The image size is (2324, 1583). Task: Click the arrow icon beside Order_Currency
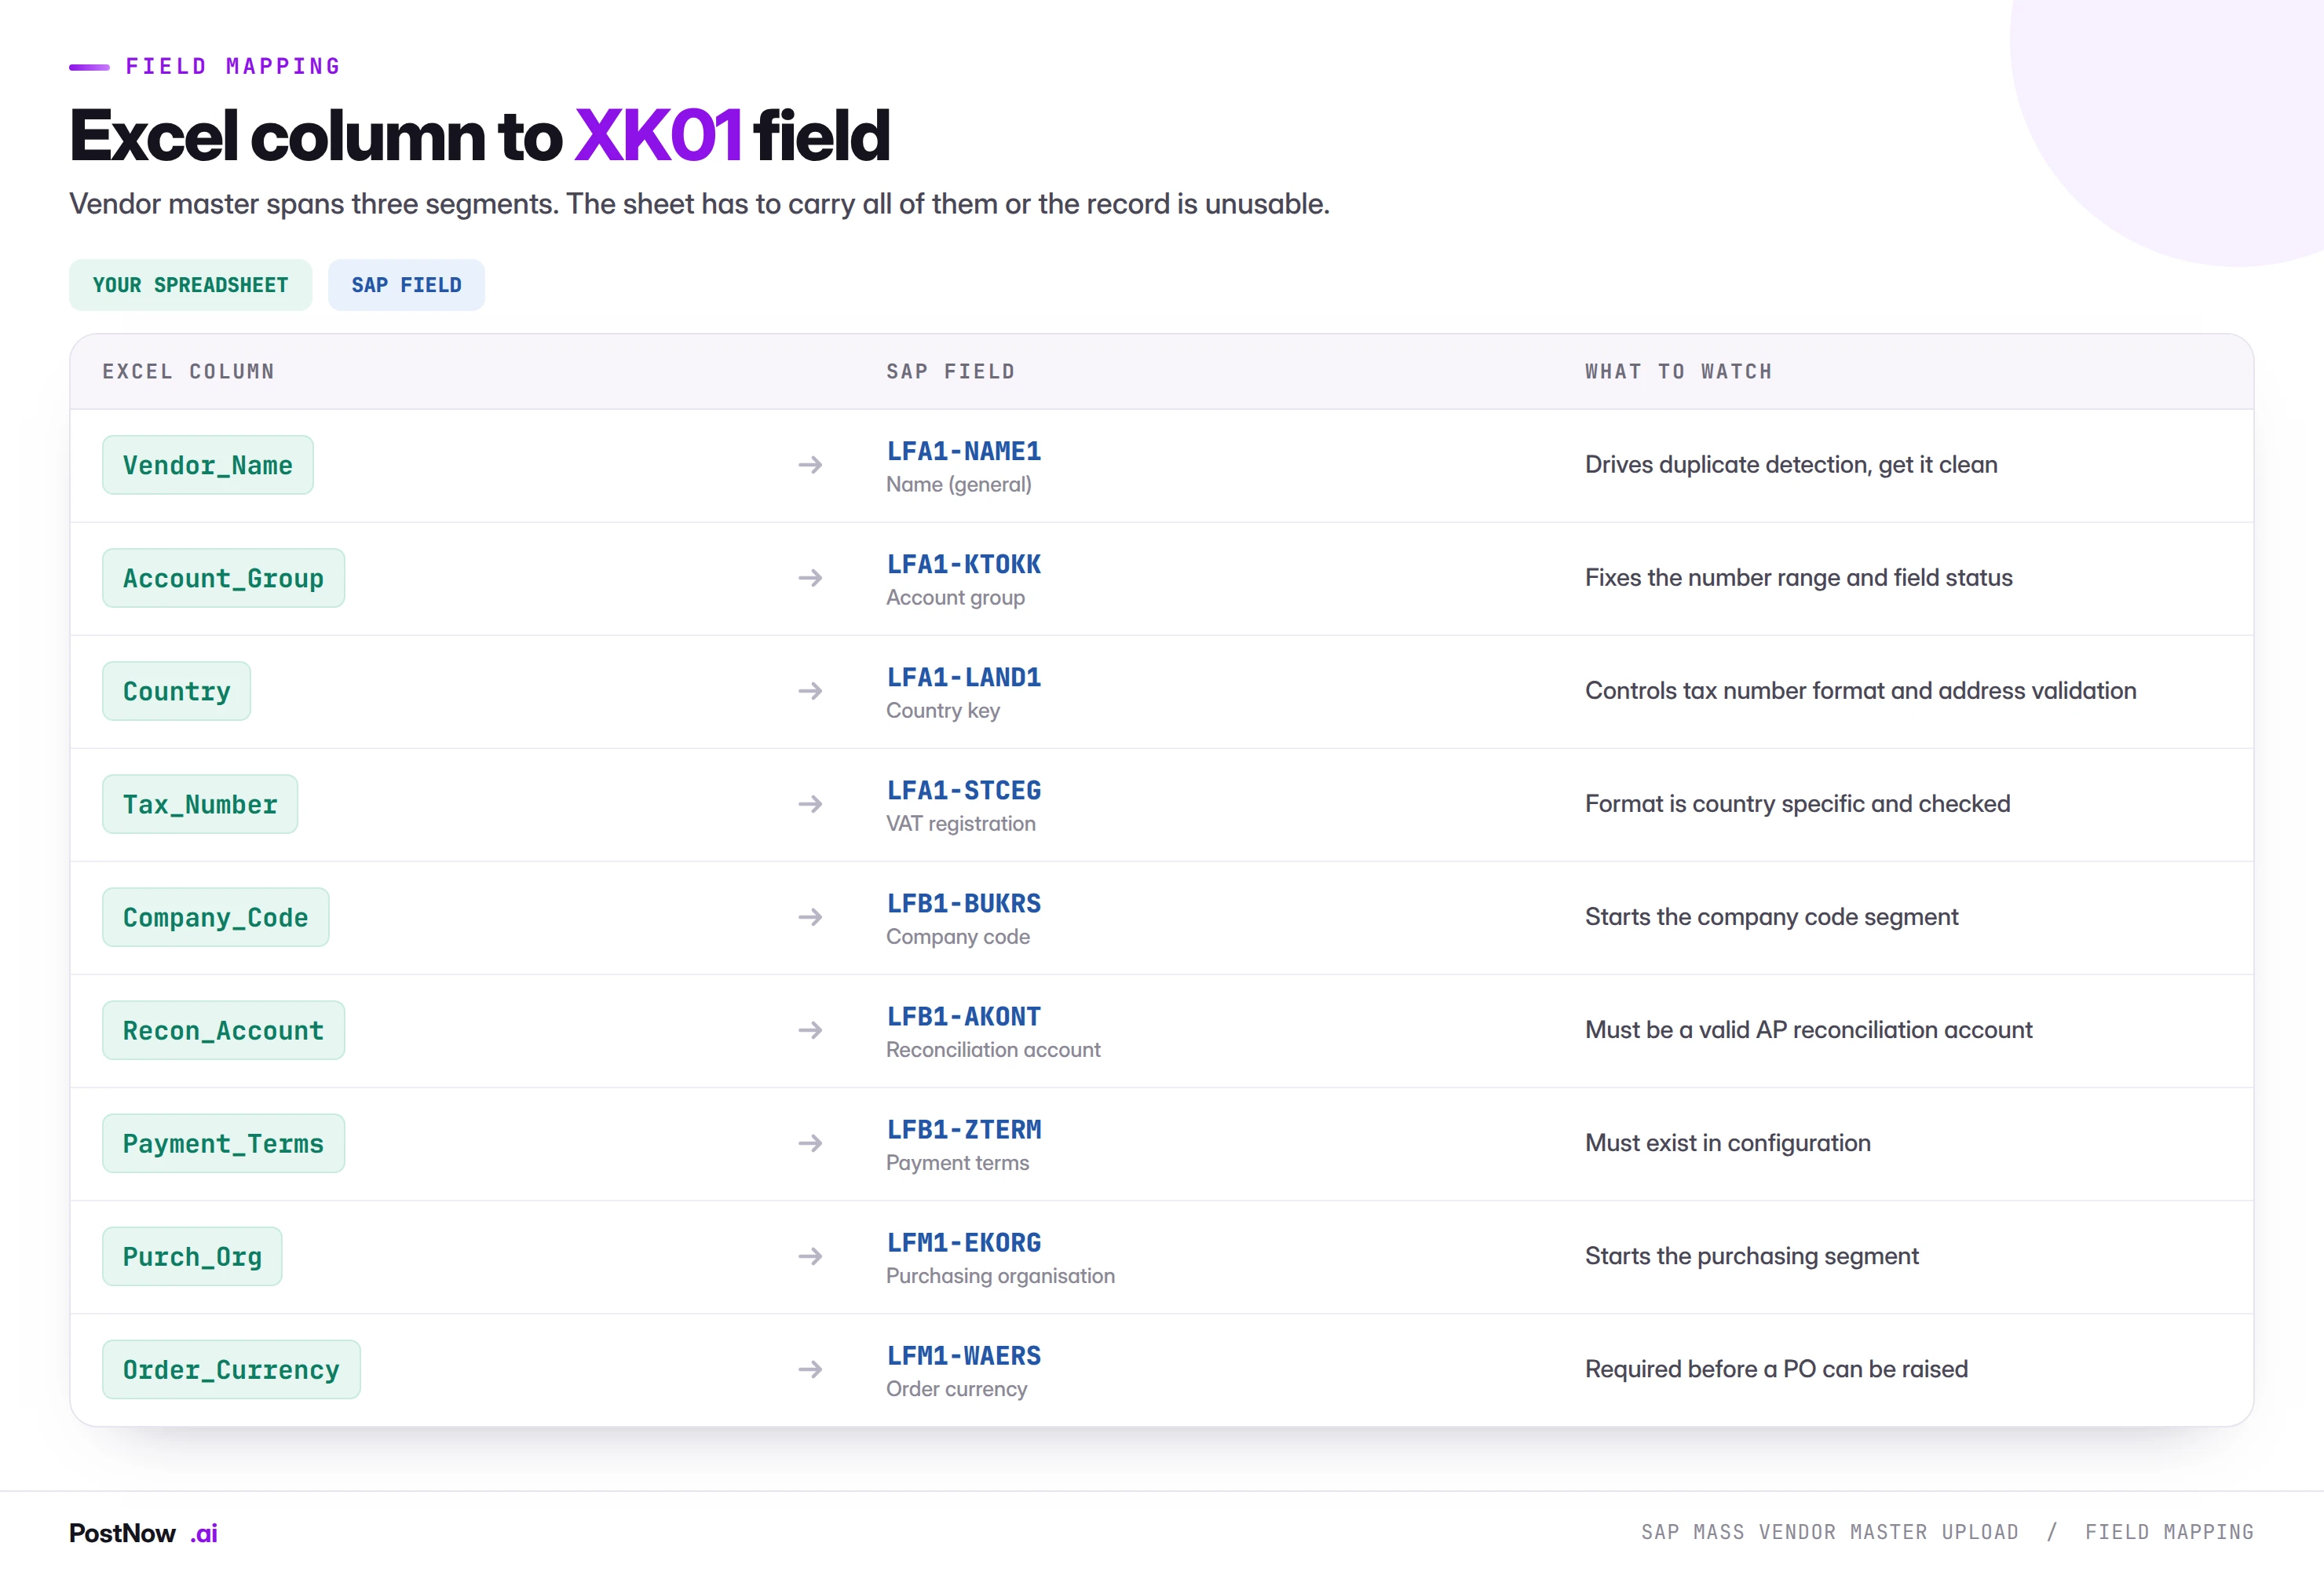click(x=810, y=1369)
